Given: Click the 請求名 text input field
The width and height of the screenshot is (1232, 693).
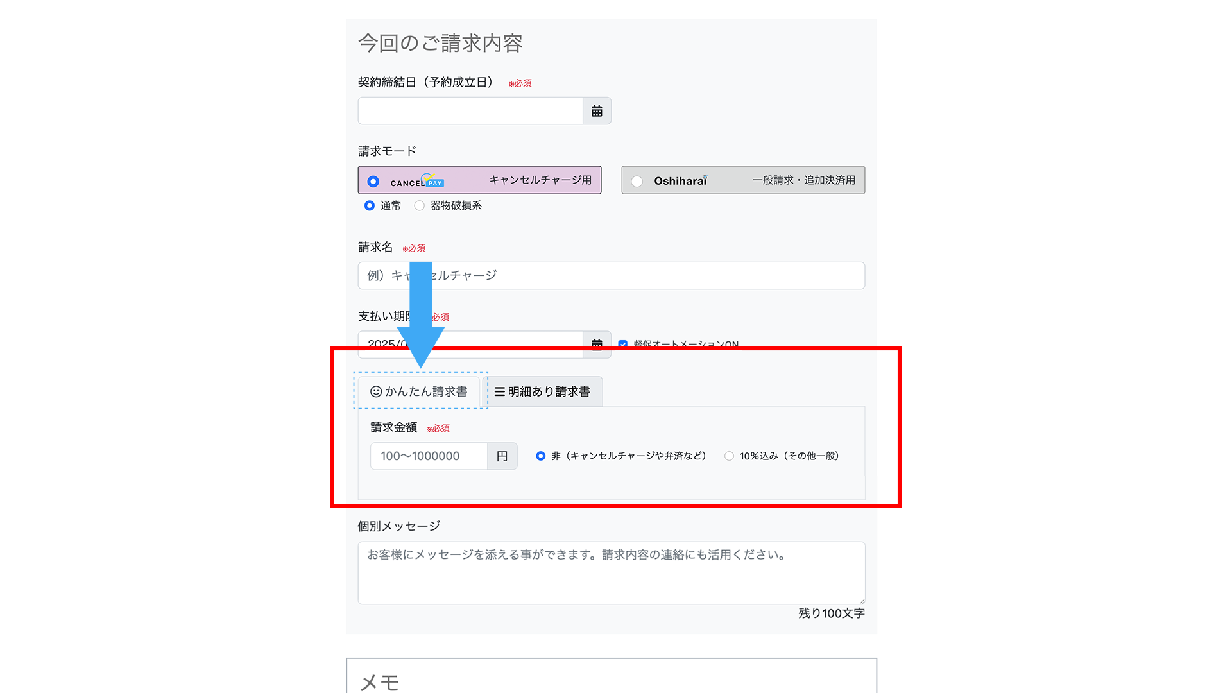Looking at the screenshot, I should coord(642,275).
